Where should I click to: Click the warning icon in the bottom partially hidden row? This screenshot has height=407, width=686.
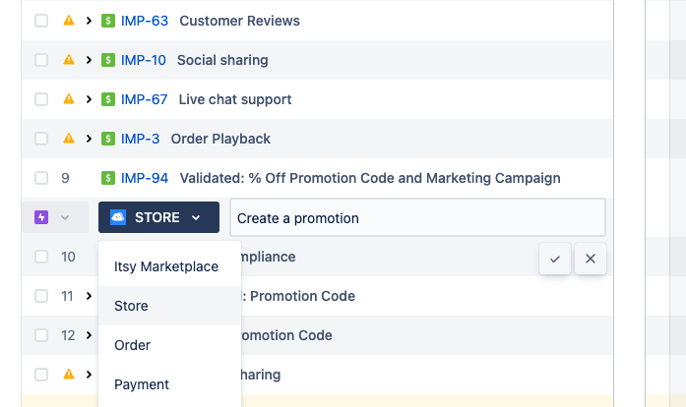(x=69, y=375)
